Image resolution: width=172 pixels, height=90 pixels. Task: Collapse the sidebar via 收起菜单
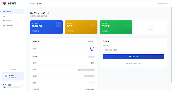[x=13, y=70]
